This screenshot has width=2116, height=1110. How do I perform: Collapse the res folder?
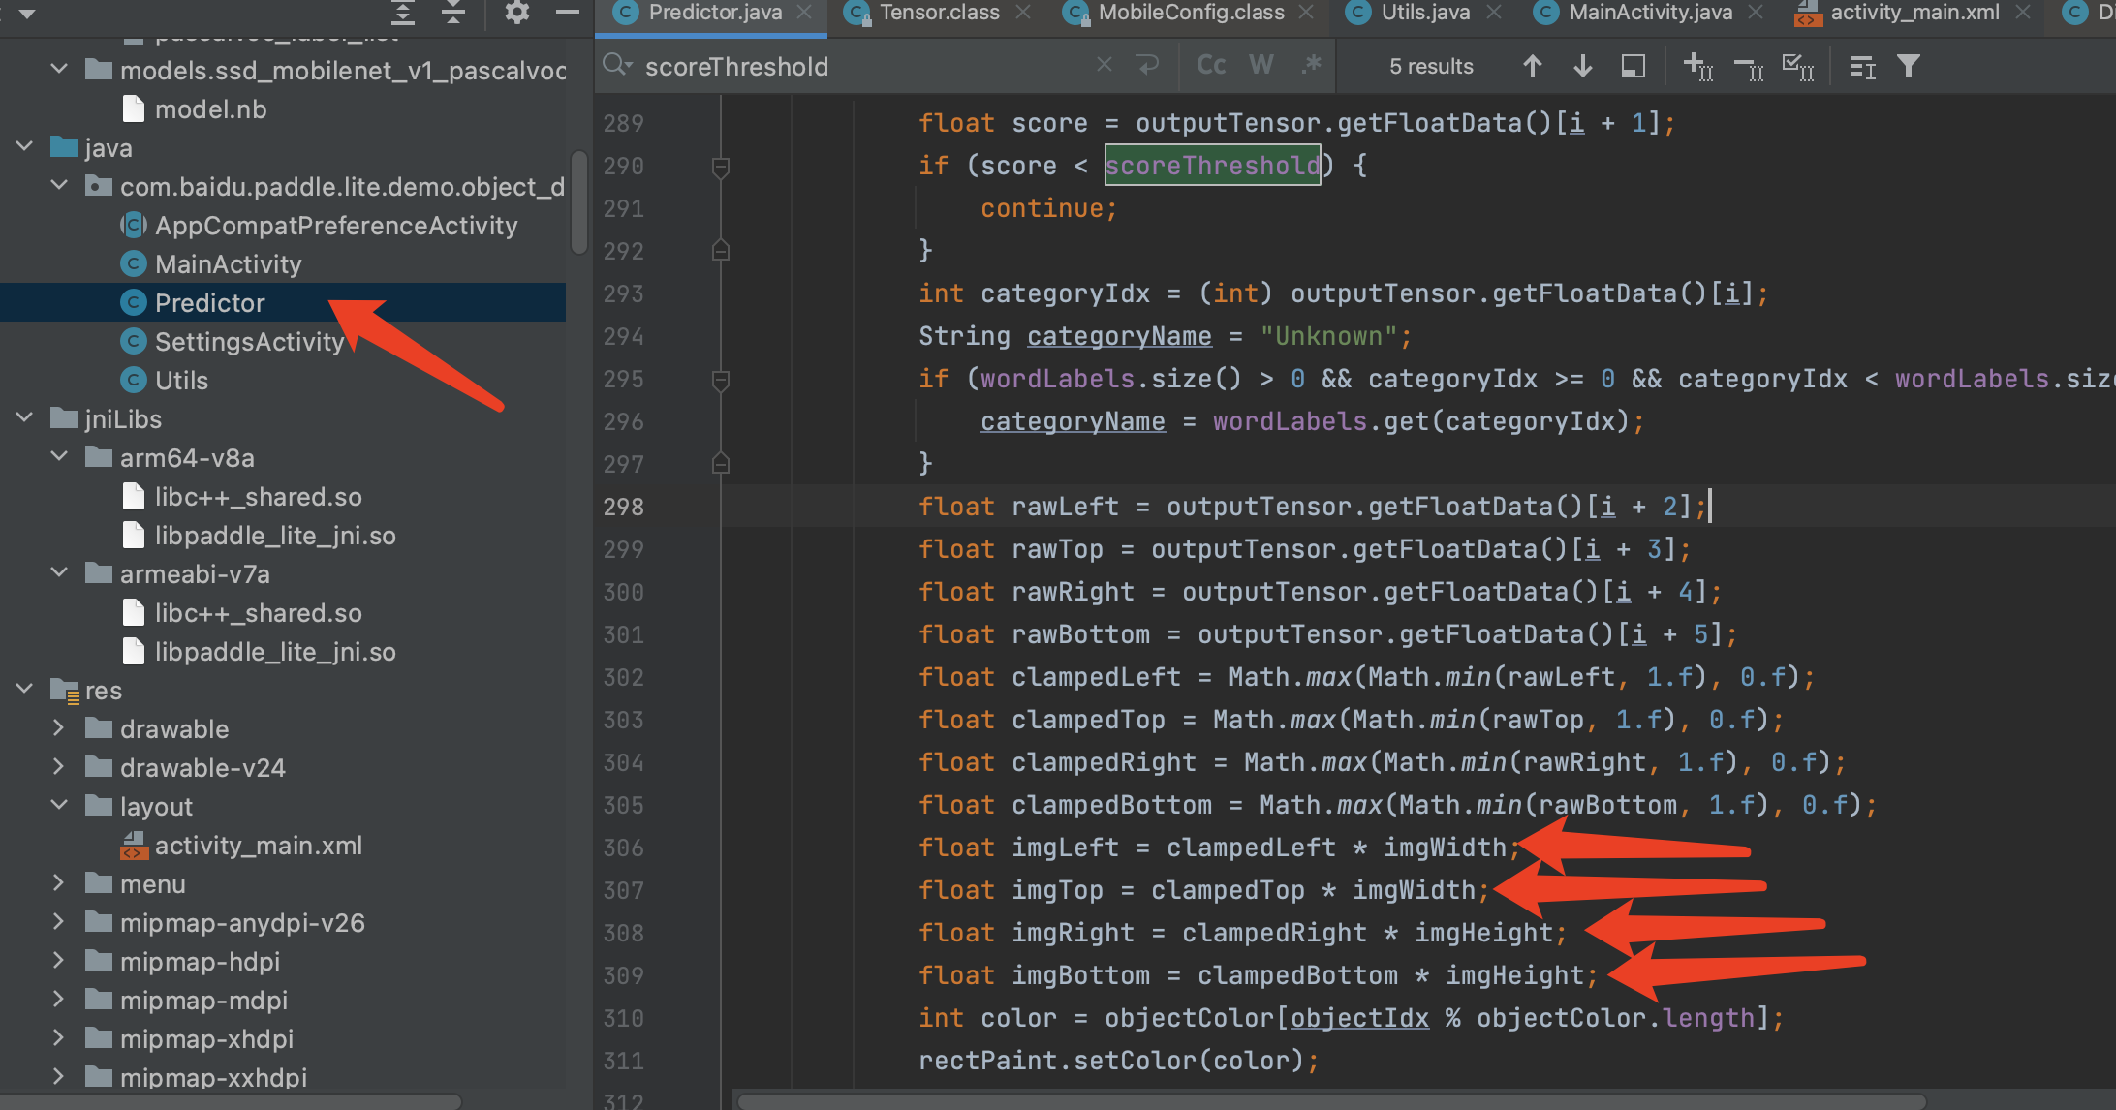click(25, 690)
